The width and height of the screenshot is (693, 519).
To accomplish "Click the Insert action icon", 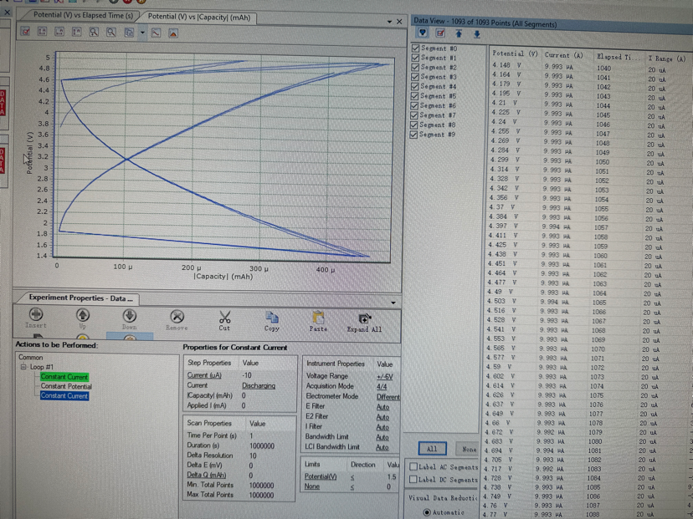I will point(36,315).
